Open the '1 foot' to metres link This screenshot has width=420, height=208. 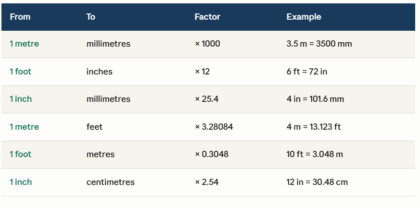tap(21, 154)
